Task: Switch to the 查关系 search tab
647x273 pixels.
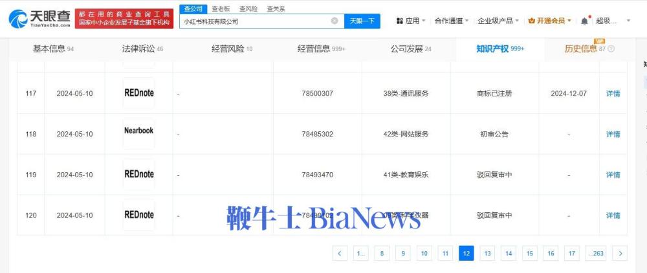Action: point(276,8)
